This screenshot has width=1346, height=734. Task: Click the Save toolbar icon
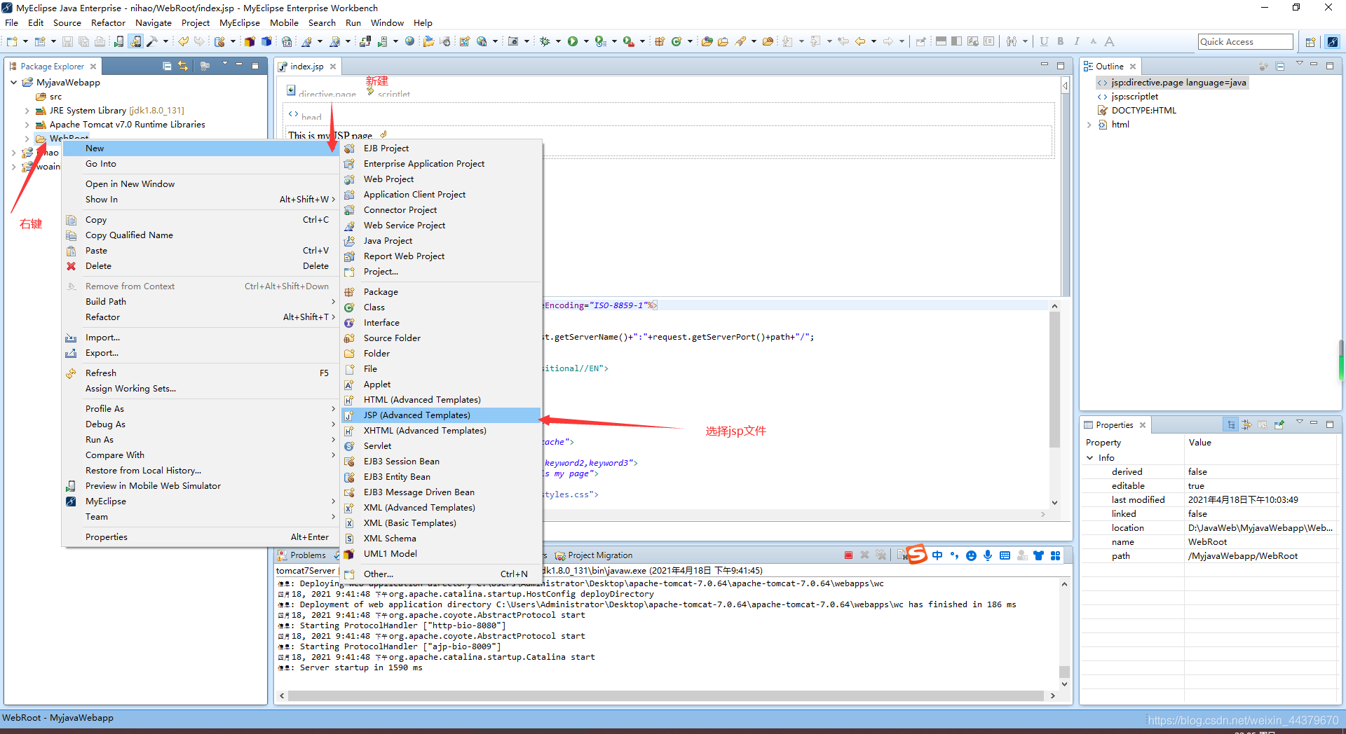click(x=67, y=42)
